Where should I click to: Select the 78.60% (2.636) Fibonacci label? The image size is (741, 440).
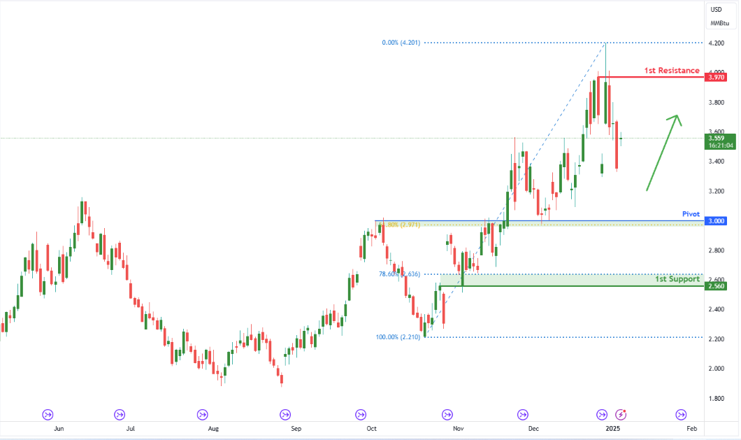[399, 274]
